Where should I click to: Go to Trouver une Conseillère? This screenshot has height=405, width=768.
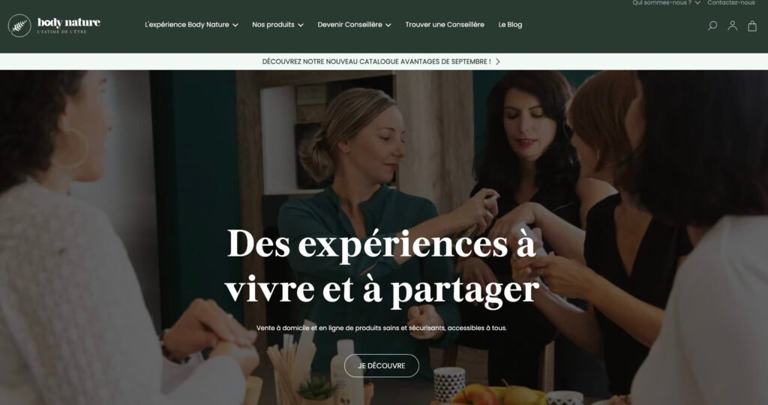[445, 25]
